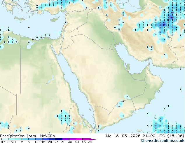The height and width of the screenshot is (143, 185).
Task: Click the "(18+06)" forecast run text
Action: coord(176,136)
